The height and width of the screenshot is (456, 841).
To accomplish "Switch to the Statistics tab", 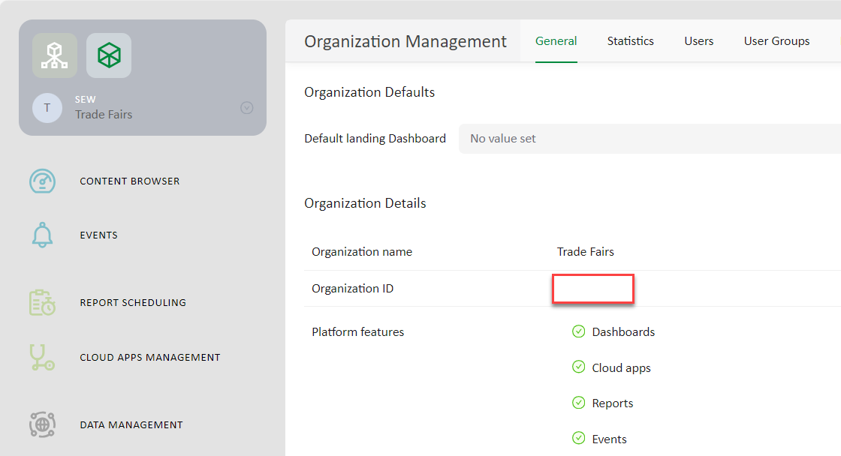I will pos(630,41).
